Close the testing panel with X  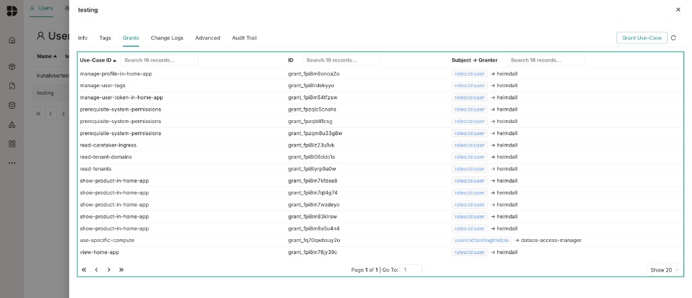[x=678, y=9]
